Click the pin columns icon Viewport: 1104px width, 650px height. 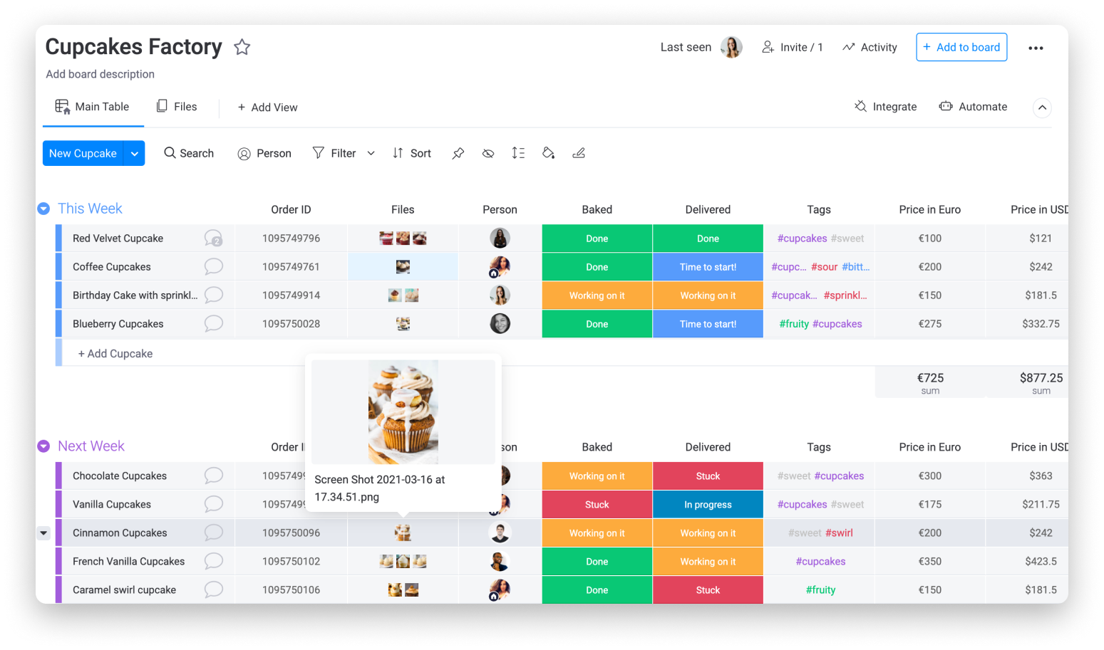click(x=458, y=153)
